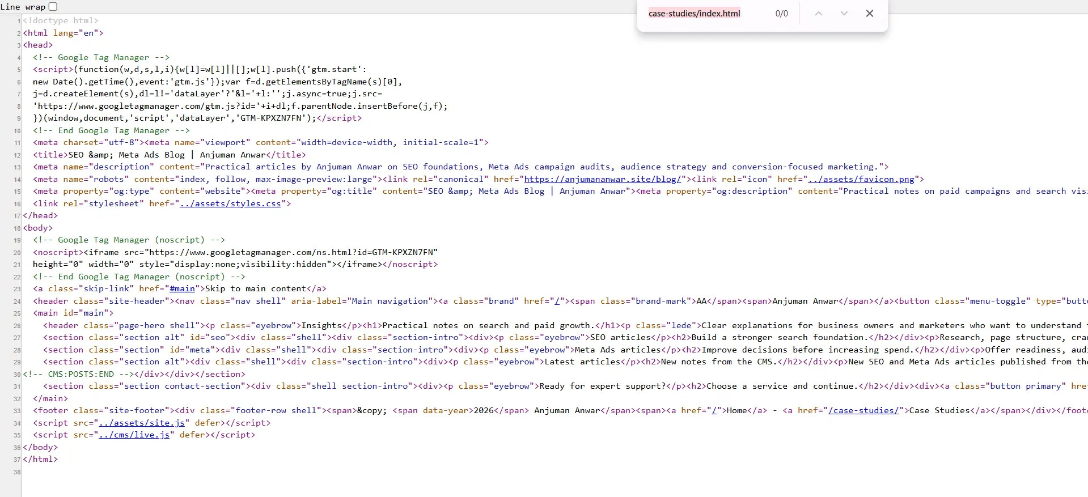This screenshot has height=497, width=1088.
Task: Click '<!-- End Google Tag Manager -->' comment on line 10
Action: [x=111, y=130]
